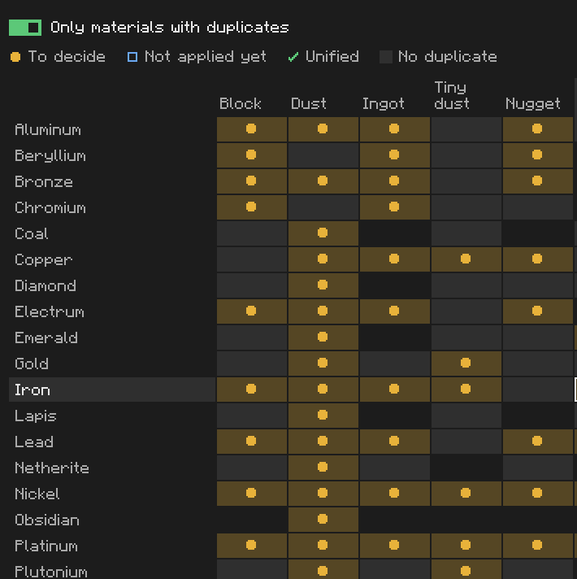Click the Dust column header
This screenshot has width=577, height=579.
point(309,103)
